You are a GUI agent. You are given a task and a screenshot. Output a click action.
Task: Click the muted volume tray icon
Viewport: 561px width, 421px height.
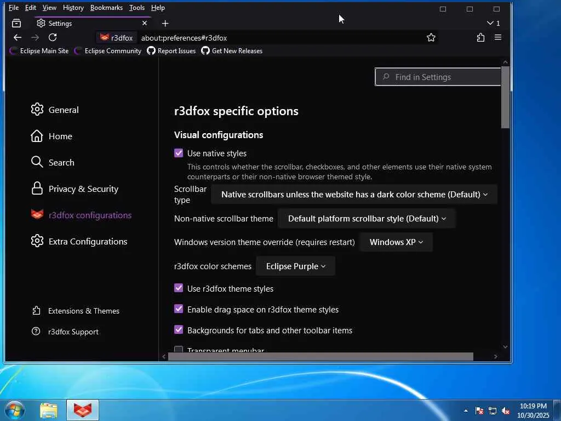pos(506,411)
